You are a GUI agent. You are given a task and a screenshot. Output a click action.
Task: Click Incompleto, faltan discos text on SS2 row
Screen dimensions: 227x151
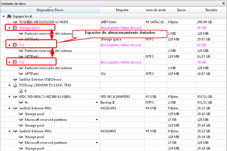pyautogui.click(x=121, y=45)
